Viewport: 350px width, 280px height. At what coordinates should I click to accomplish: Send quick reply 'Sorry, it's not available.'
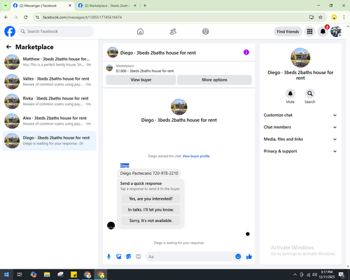pos(150,220)
